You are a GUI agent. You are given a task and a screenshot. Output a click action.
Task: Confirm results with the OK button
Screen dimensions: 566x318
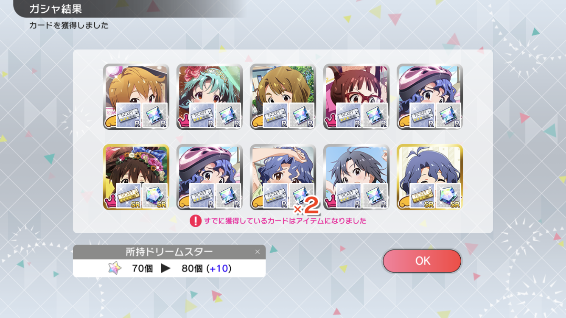[422, 261]
